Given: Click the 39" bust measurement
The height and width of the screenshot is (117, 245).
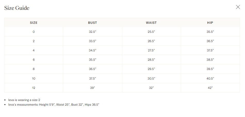Looking at the screenshot, I should (x=93, y=88).
